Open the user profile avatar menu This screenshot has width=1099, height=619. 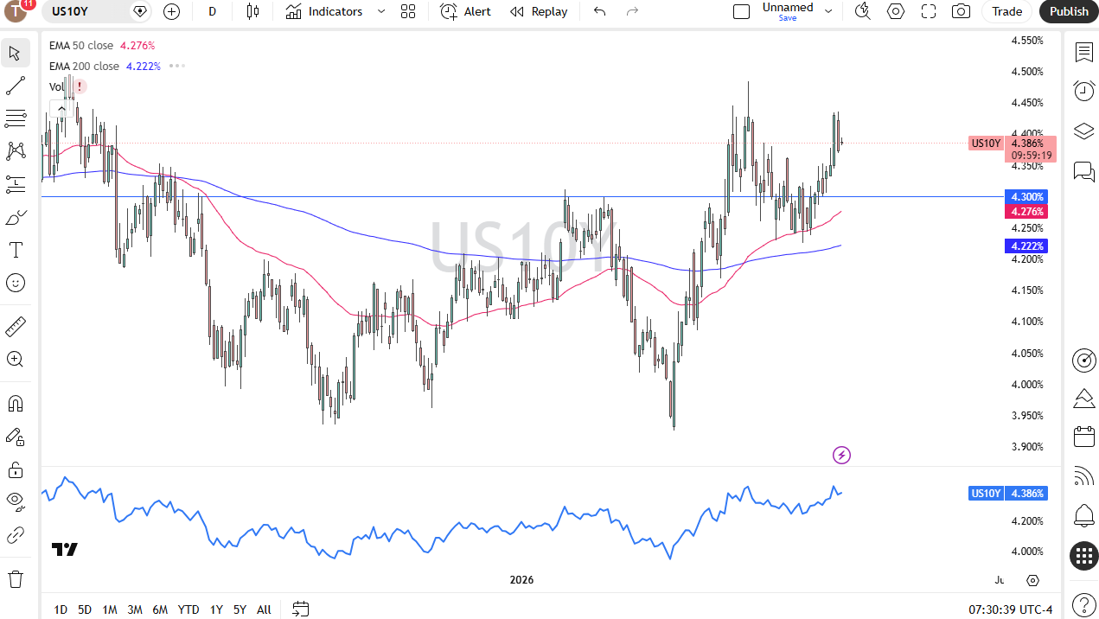click(x=17, y=11)
